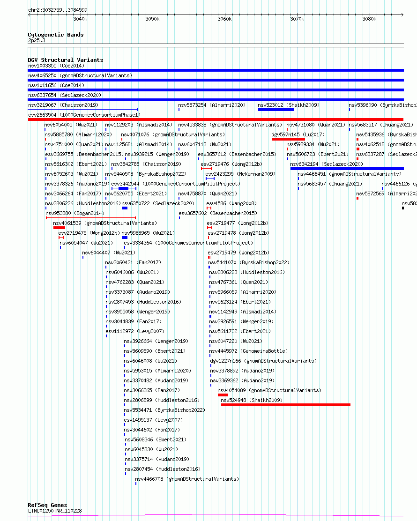
Task: Click the 3040k ruler tick label
Action: coord(80,19)
